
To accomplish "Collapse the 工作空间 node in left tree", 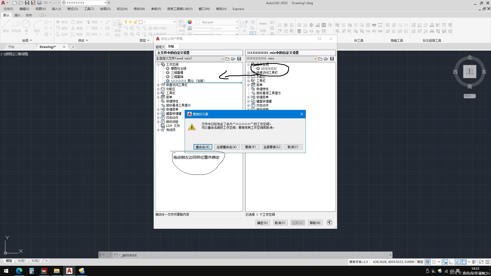I will [158, 64].
